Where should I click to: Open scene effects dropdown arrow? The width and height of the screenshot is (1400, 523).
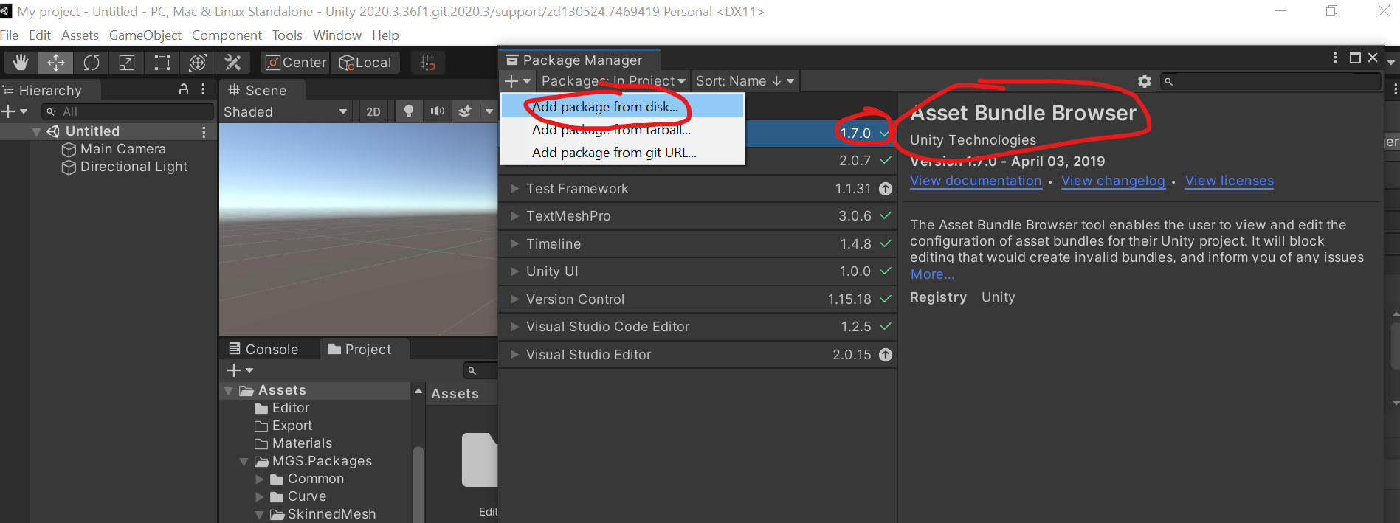click(x=489, y=111)
